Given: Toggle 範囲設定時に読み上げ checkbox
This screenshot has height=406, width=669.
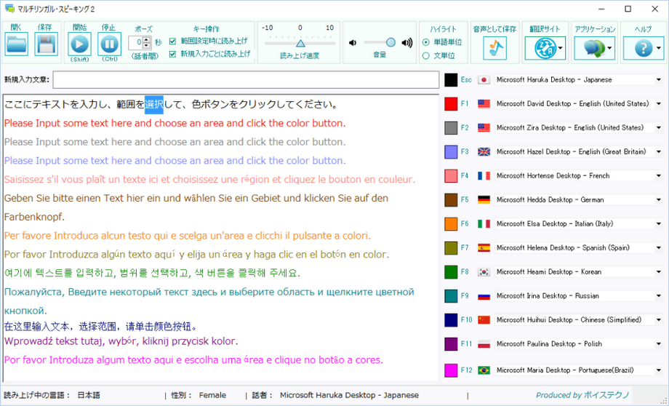Looking at the screenshot, I should [x=173, y=41].
